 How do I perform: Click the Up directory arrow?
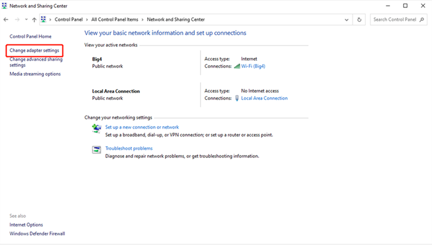[34, 20]
